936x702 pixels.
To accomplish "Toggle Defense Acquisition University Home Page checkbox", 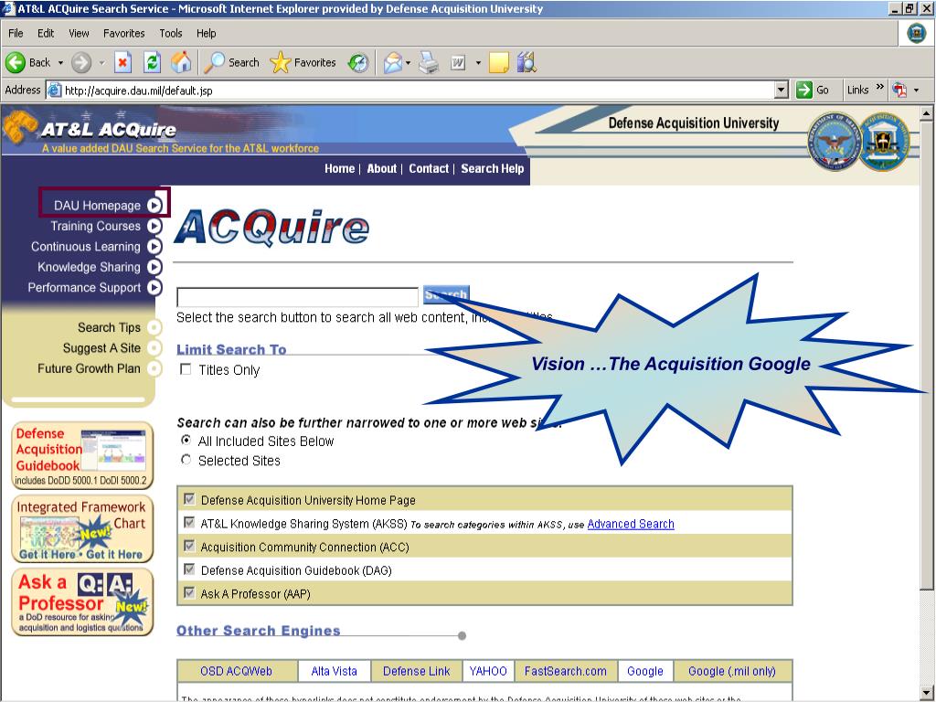I will point(190,499).
